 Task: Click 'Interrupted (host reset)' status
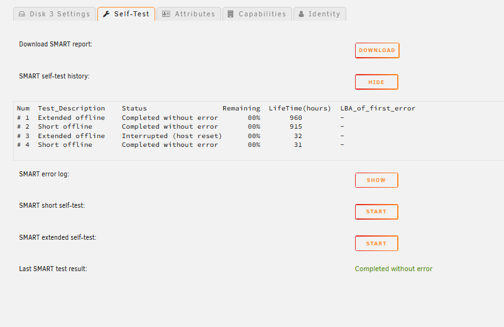click(172, 136)
